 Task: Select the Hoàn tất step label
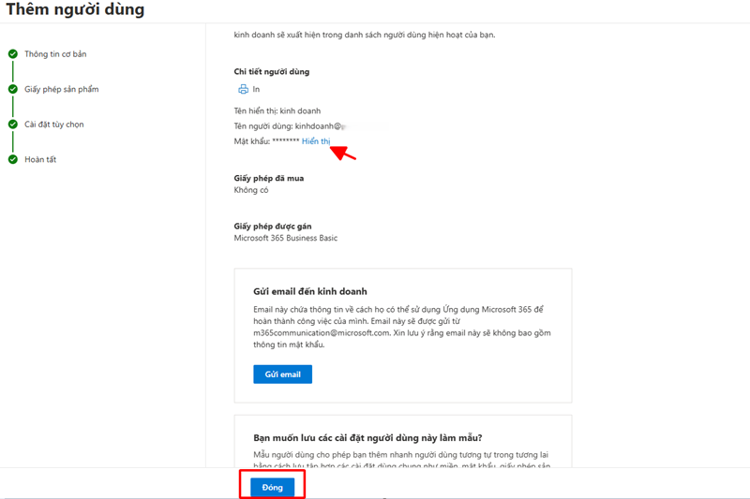(40, 159)
